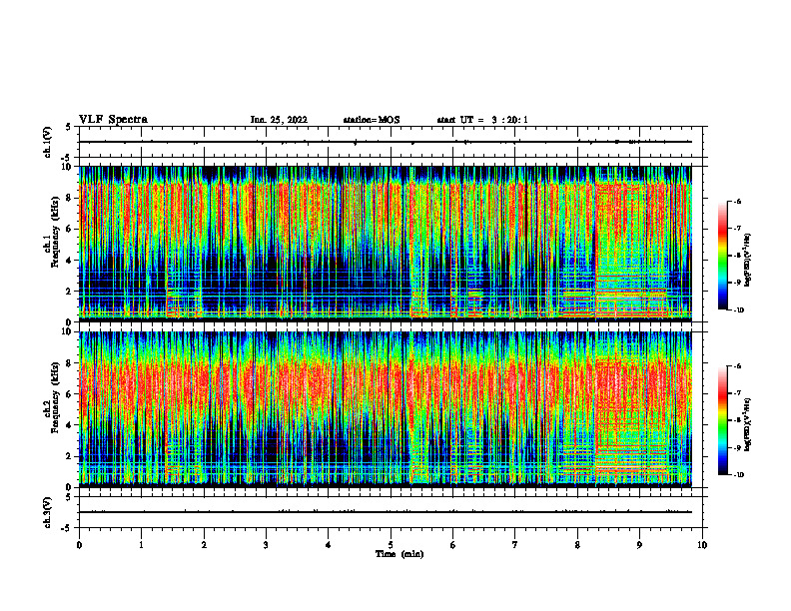The image size is (791, 611).
Task: Click the "-5" volt tick on ch.3(V) axis
Action: point(66,528)
